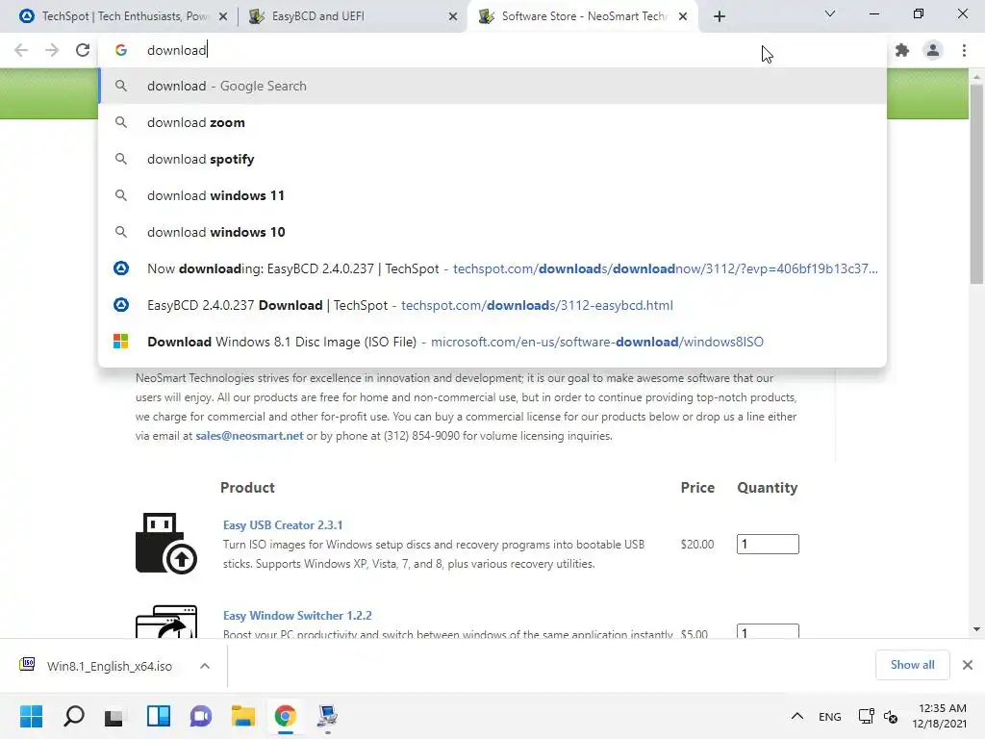
Task: Open the EasyBCD app taskbar icon
Action: tap(327, 716)
